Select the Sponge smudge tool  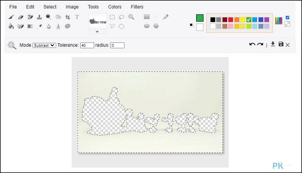pyautogui.click(x=67, y=26)
